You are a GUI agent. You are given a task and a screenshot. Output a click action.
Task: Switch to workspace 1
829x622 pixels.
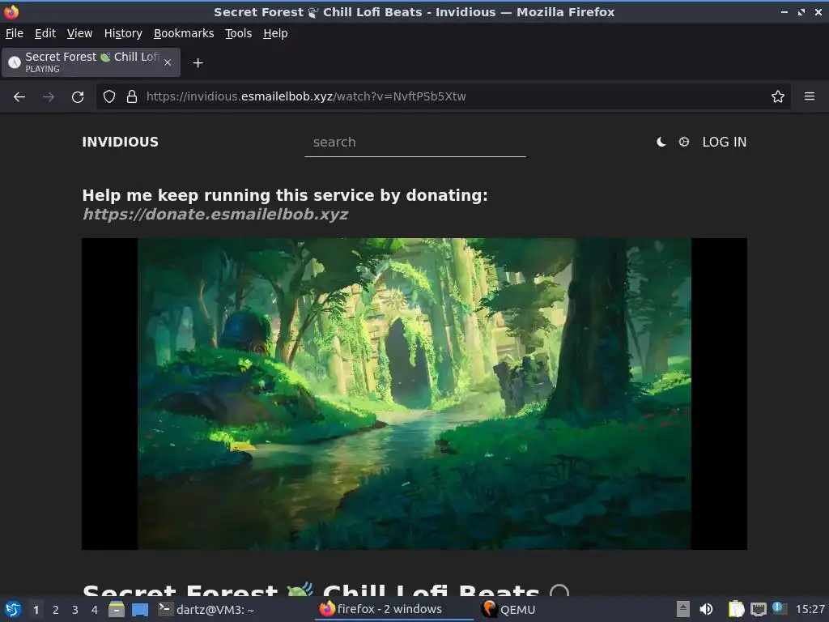pos(36,610)
